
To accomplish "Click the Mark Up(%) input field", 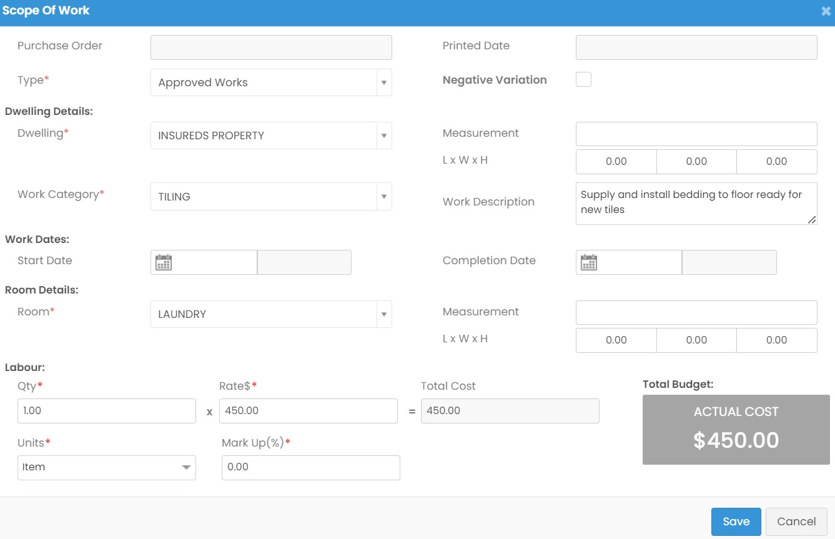I will (x=310, y=467).
